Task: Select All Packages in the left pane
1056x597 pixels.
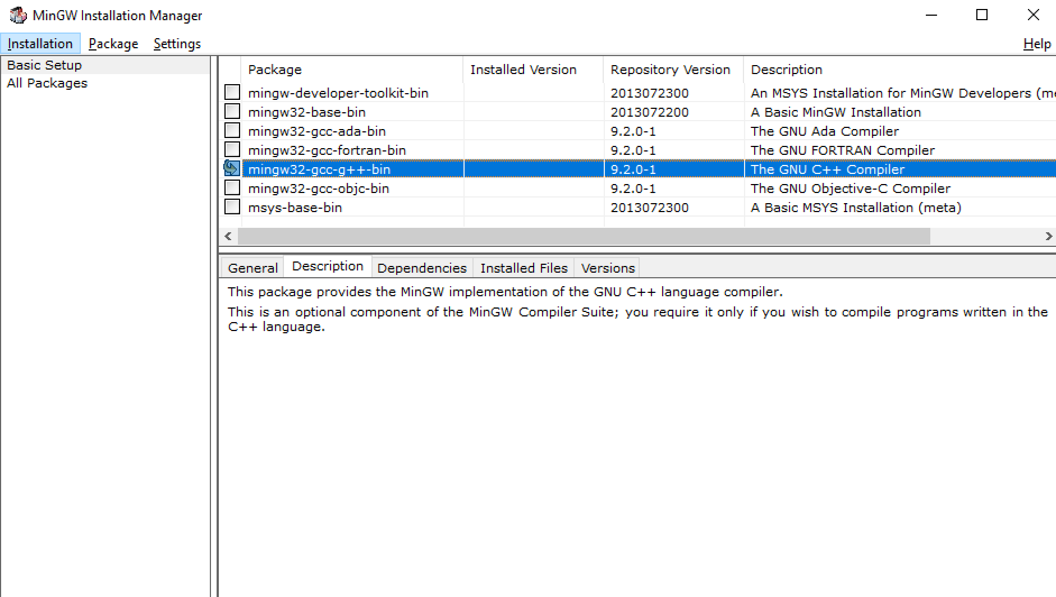Action: pyautogui.click(x=47, y=83)
